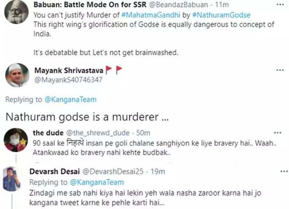289x209 pixels.
Task: Open the 'Nathuram godse is a murderer' tweet
Action: (x=87, y=117)
